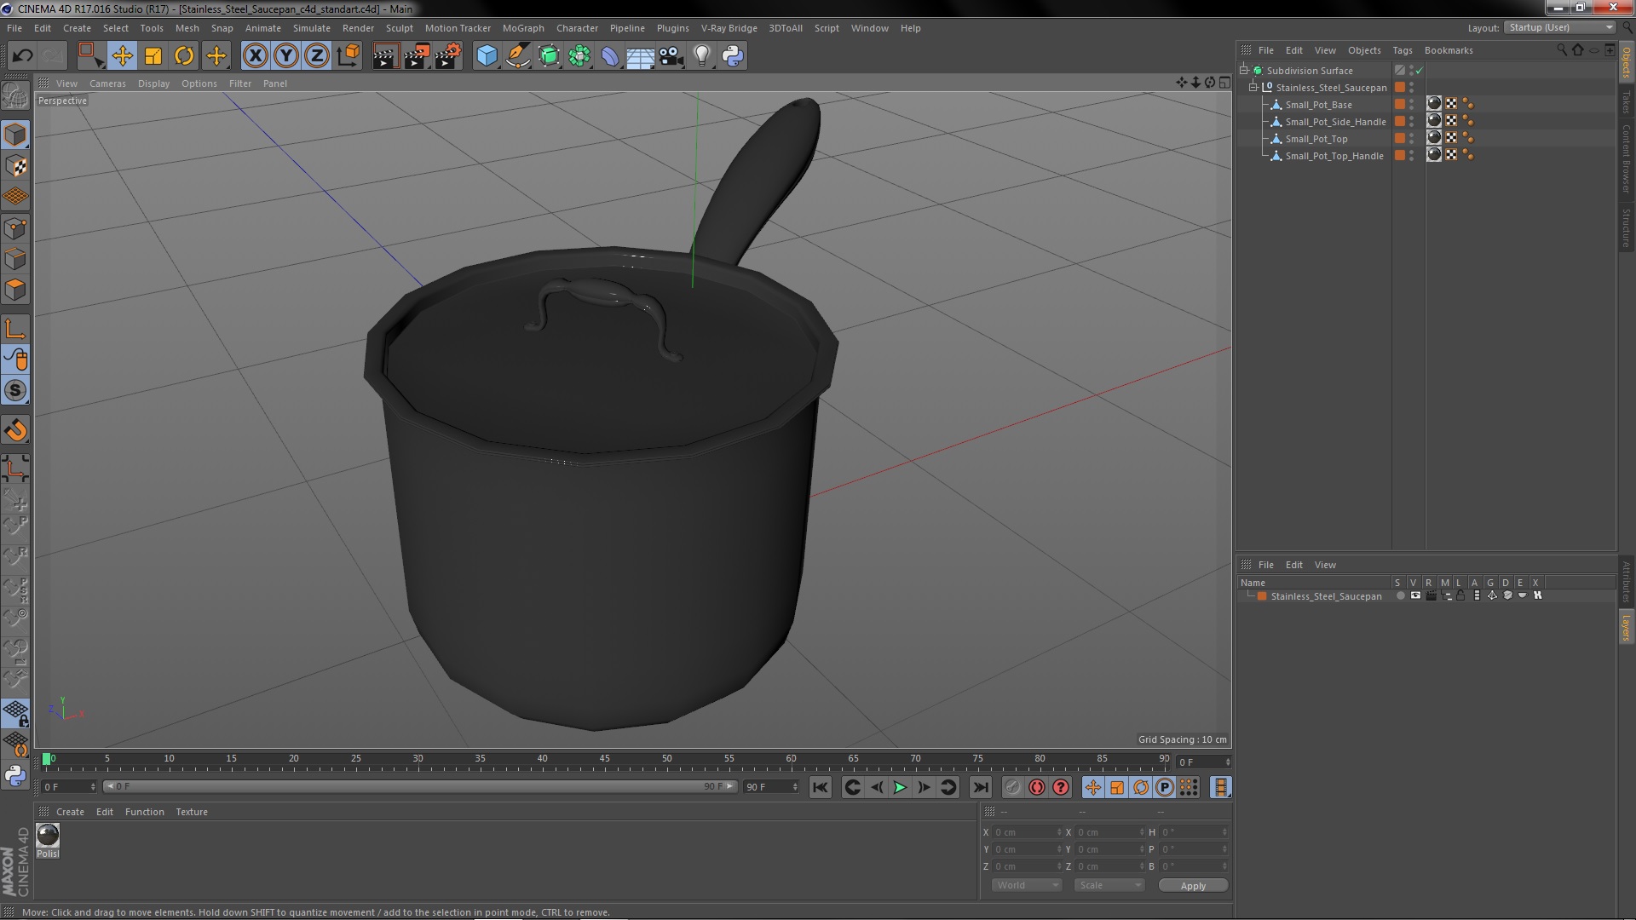
Task: Switch to Polygons mode
Action: (15, 290)
